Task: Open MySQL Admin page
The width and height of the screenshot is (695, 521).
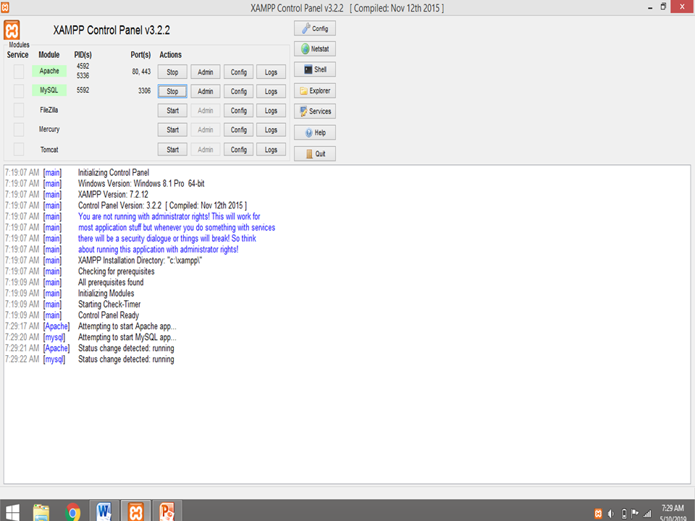Action: 205,91
